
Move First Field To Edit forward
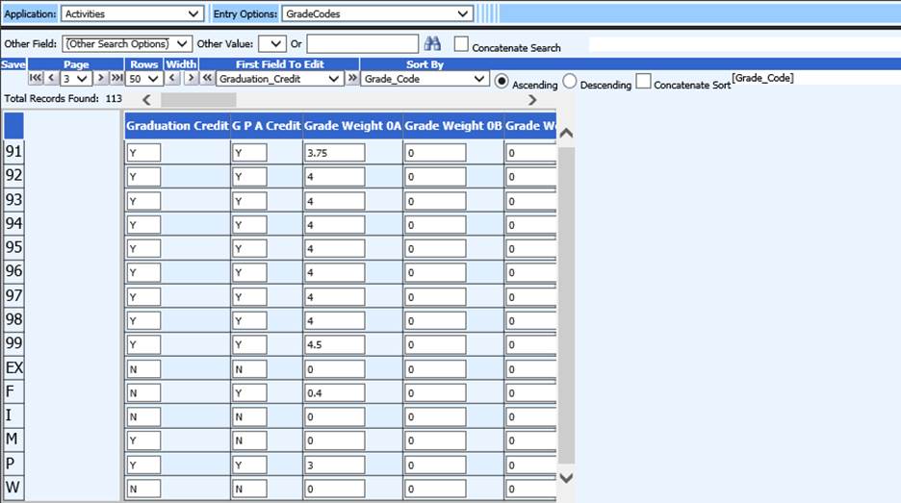tap(352, 79)
